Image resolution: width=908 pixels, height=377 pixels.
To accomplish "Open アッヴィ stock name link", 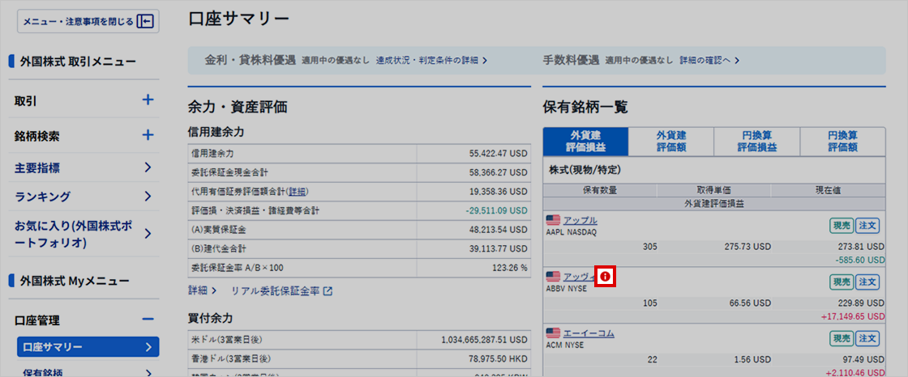I will pos(580,277).
